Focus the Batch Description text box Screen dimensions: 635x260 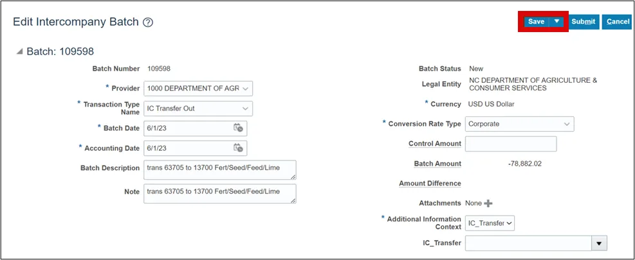click(x=219, y=169)
